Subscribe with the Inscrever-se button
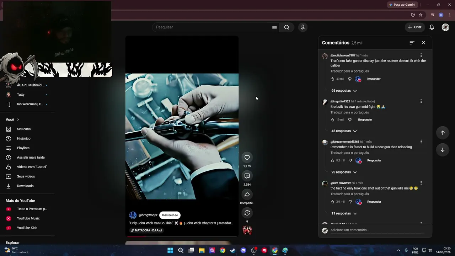The height and width of the screenshot is (256, 455). click(170, 215)
